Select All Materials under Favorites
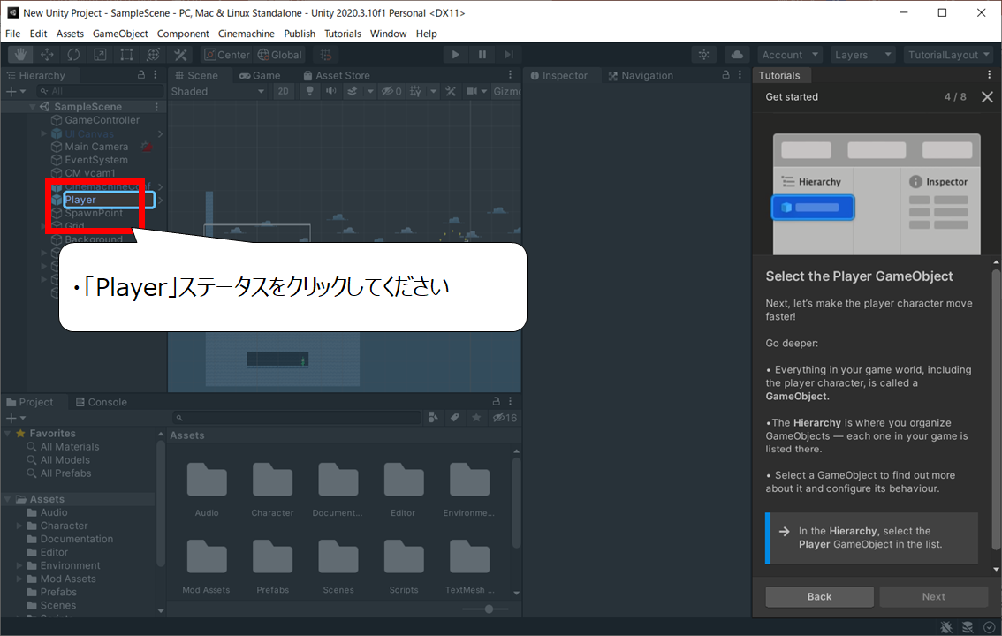Screen dimensions: 1002x636 click(70, 447)
